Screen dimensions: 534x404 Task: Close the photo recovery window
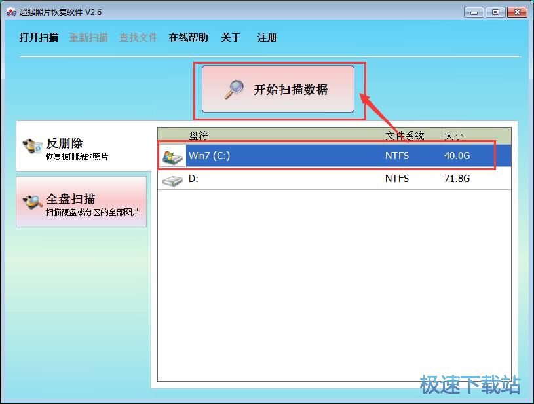tap(517, 12)
